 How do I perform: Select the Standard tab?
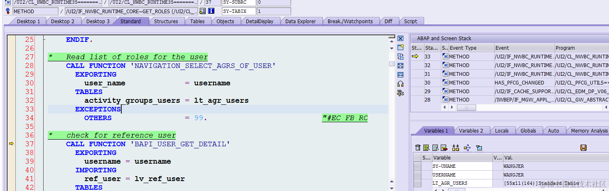pos(130,21)
